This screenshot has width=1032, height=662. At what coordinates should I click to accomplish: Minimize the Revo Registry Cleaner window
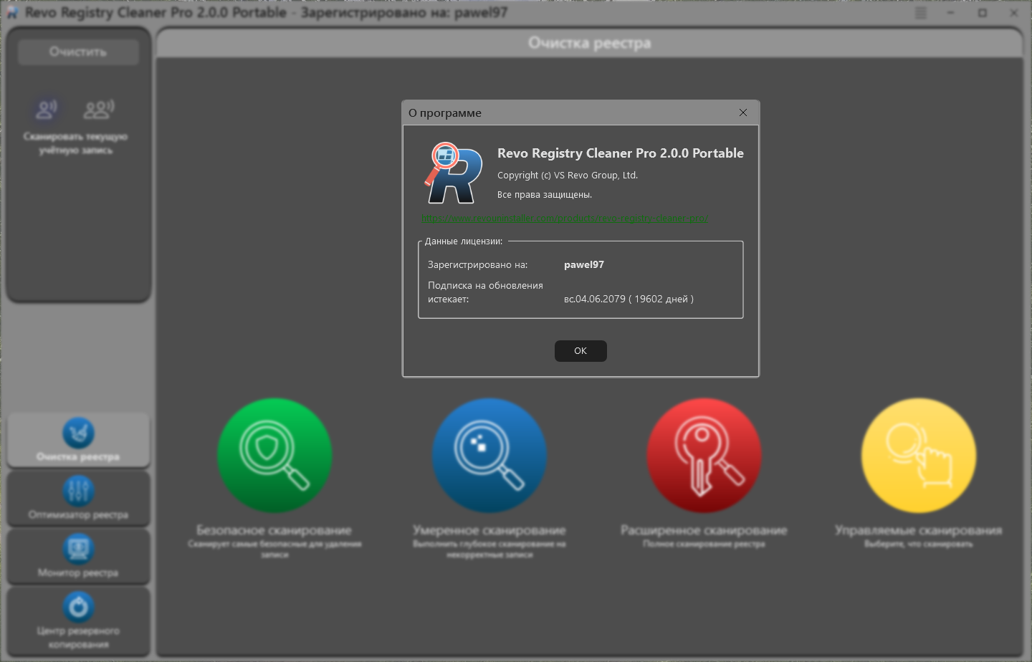tap(951, 13)
